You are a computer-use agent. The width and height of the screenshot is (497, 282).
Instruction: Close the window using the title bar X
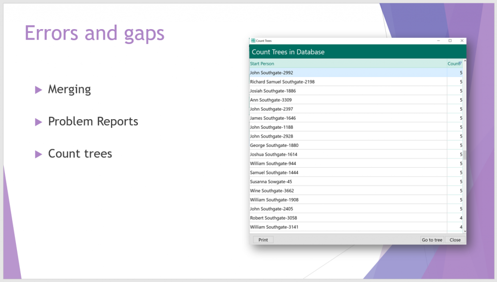(462, 41)
